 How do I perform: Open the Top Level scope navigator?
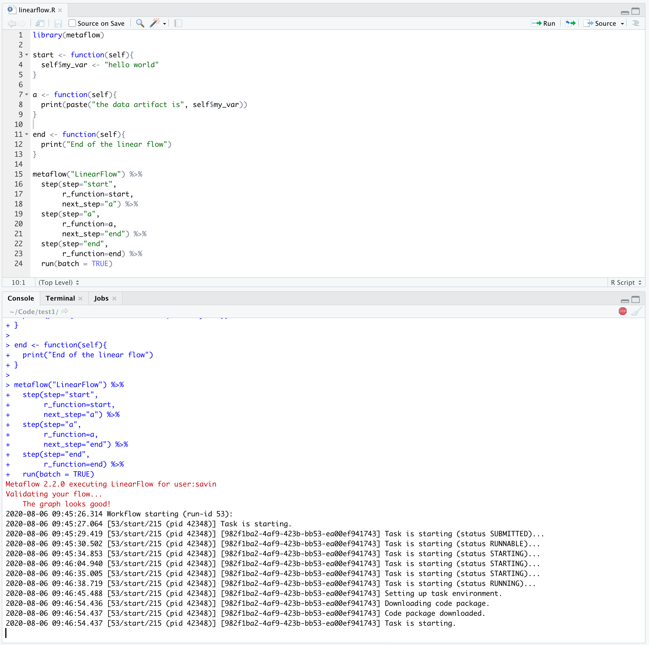[59, 282]
